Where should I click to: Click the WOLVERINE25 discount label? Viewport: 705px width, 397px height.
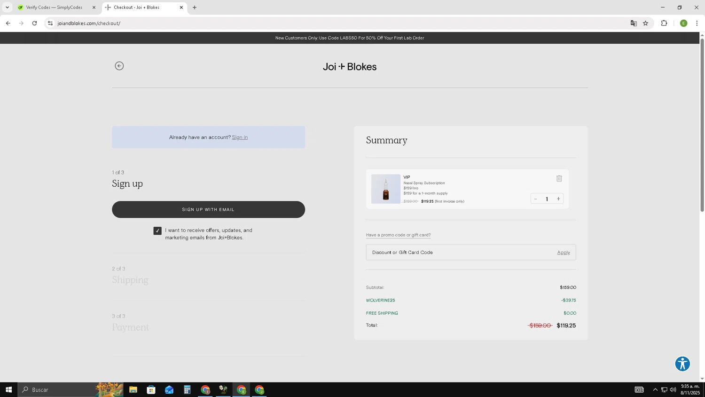[x=381, y=300]
